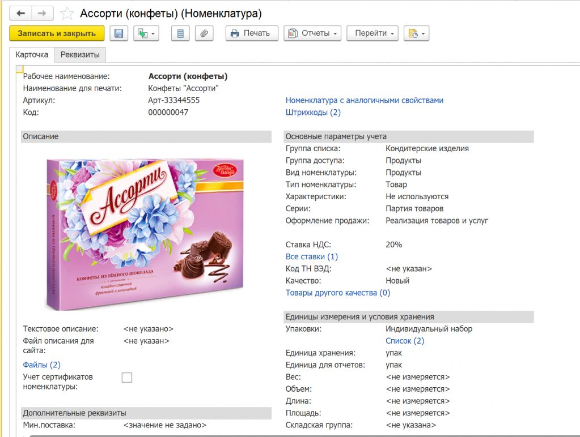Click the back arrow navigation button
The width and height of the screenshot is (580, 437).
[x=21, y=13]
